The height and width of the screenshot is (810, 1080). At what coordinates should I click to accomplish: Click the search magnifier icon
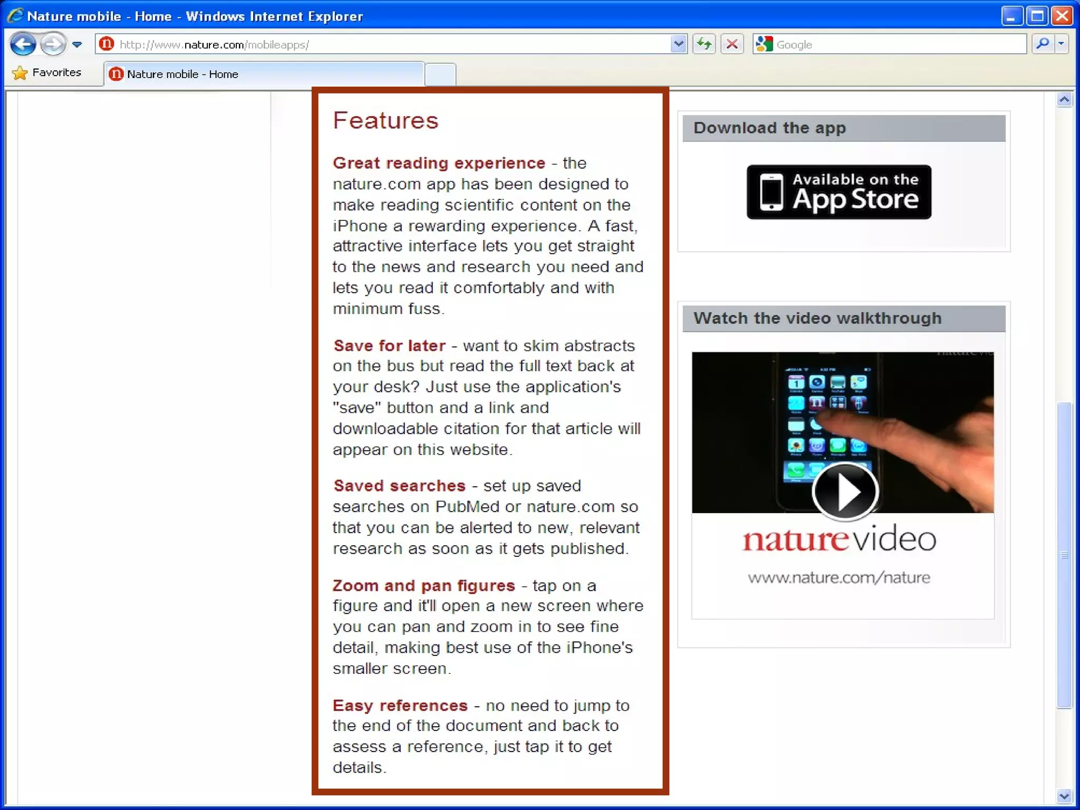point(1042,44)
